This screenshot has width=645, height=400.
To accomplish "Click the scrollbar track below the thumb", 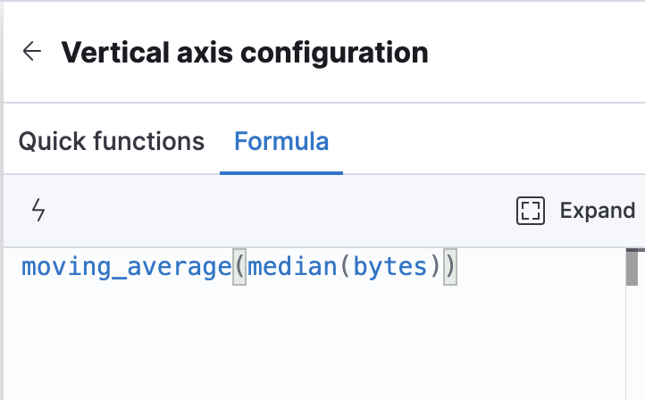I will click(632, 348).
